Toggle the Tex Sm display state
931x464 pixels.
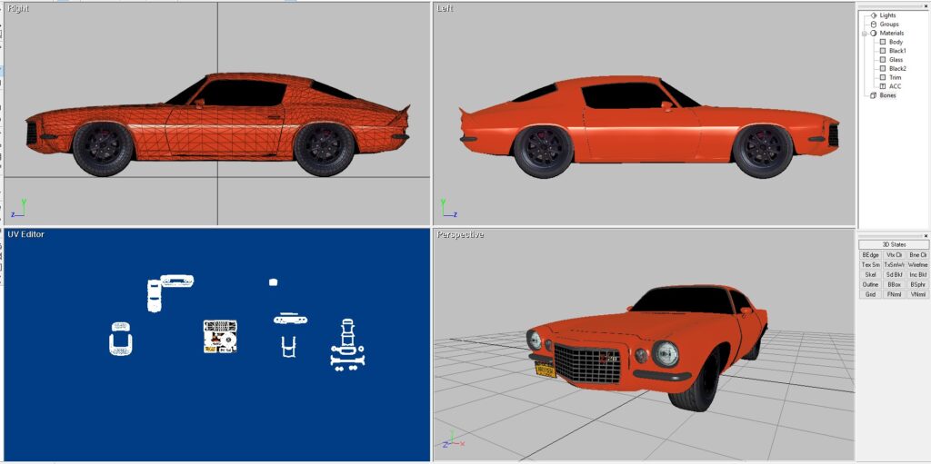coord(870,264)
